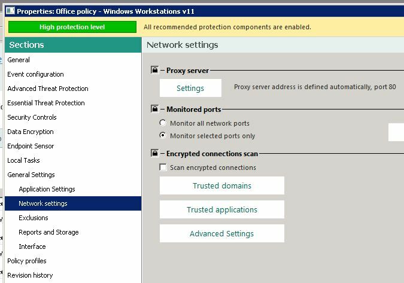Enable Scan encrypted connections checkbox
Screen dimensions: 404x283
pos(163,168)
